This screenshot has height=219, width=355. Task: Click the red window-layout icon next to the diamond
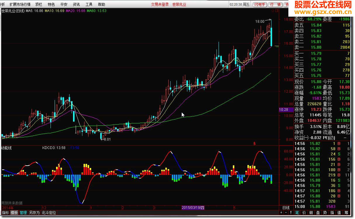277,10
